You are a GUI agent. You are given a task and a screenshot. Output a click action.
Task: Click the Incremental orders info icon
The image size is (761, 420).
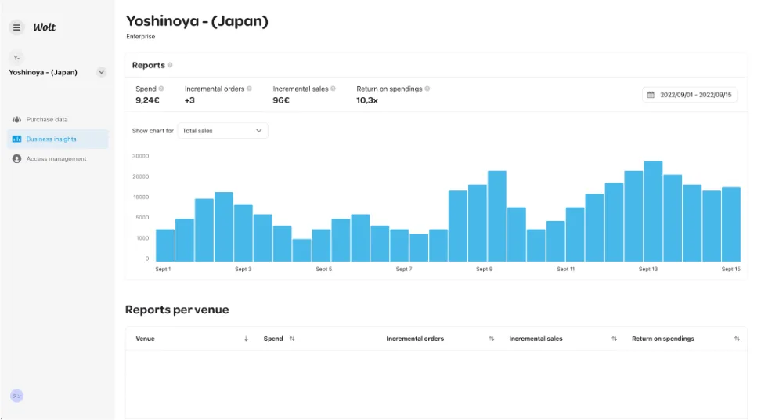pos(249,89)
